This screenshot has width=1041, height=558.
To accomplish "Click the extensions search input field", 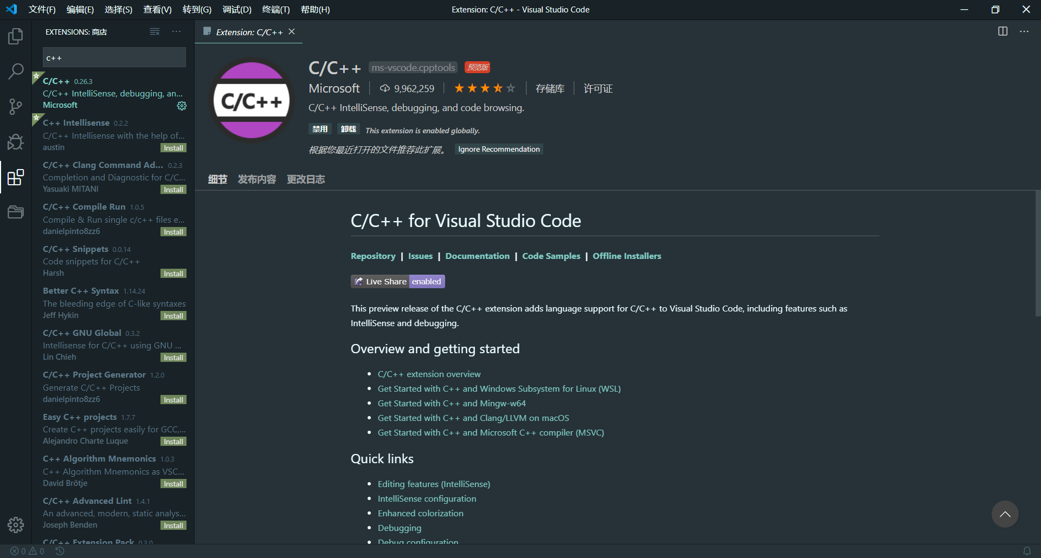I will [114, 57].
